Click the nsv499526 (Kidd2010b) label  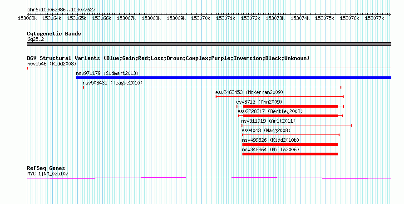click(x=271, y=140)
